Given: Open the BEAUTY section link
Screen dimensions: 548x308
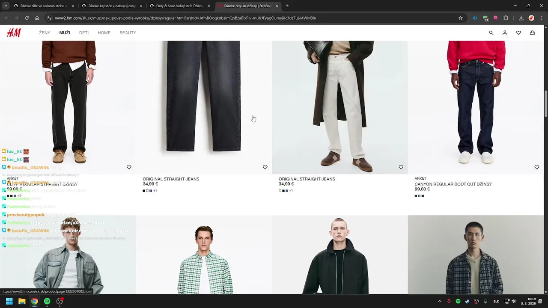Looking at the screenshot, I should click(x=128, y=33).
